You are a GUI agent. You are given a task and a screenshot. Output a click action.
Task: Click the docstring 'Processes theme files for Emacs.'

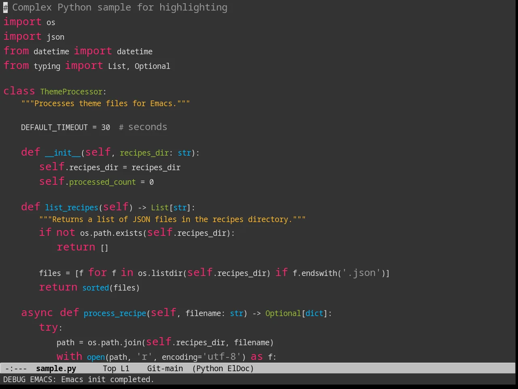pos(105,103)
